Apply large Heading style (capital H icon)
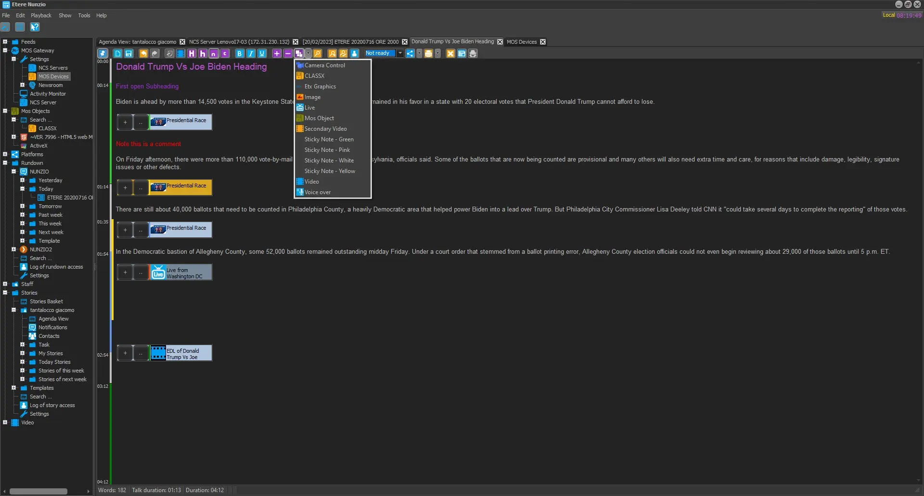 [192, 53]
